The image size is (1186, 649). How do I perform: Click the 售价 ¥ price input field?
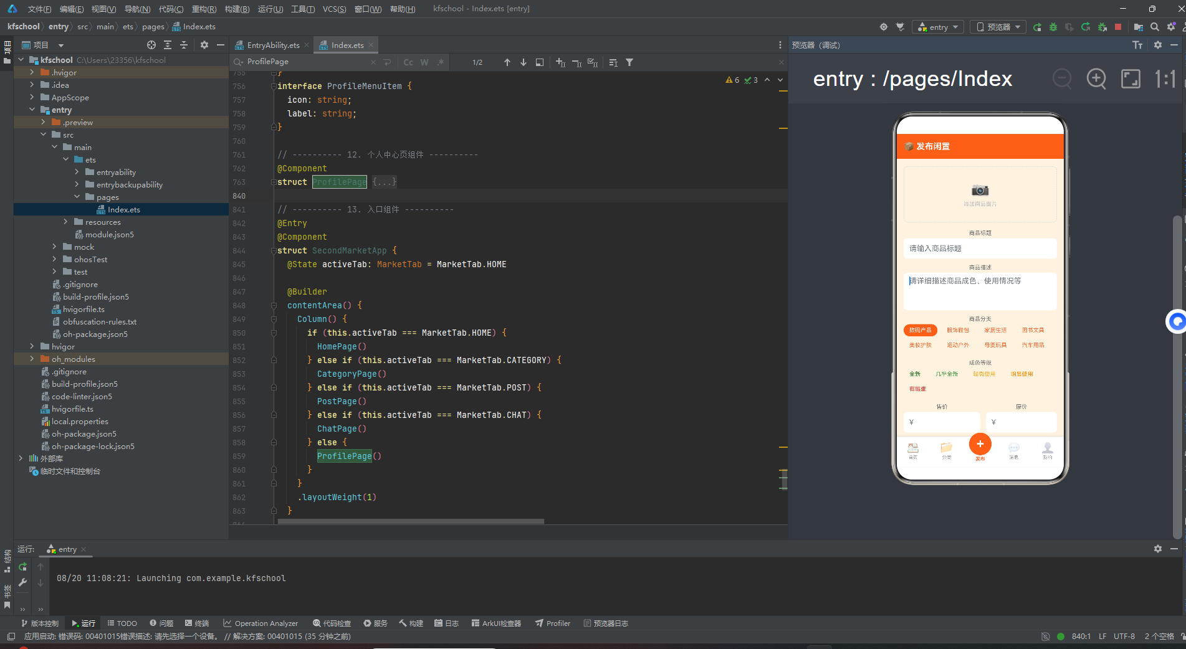coord(942,422)
